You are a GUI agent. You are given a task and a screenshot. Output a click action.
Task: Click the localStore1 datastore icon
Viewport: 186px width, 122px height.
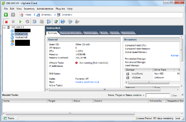coord(128,74)
